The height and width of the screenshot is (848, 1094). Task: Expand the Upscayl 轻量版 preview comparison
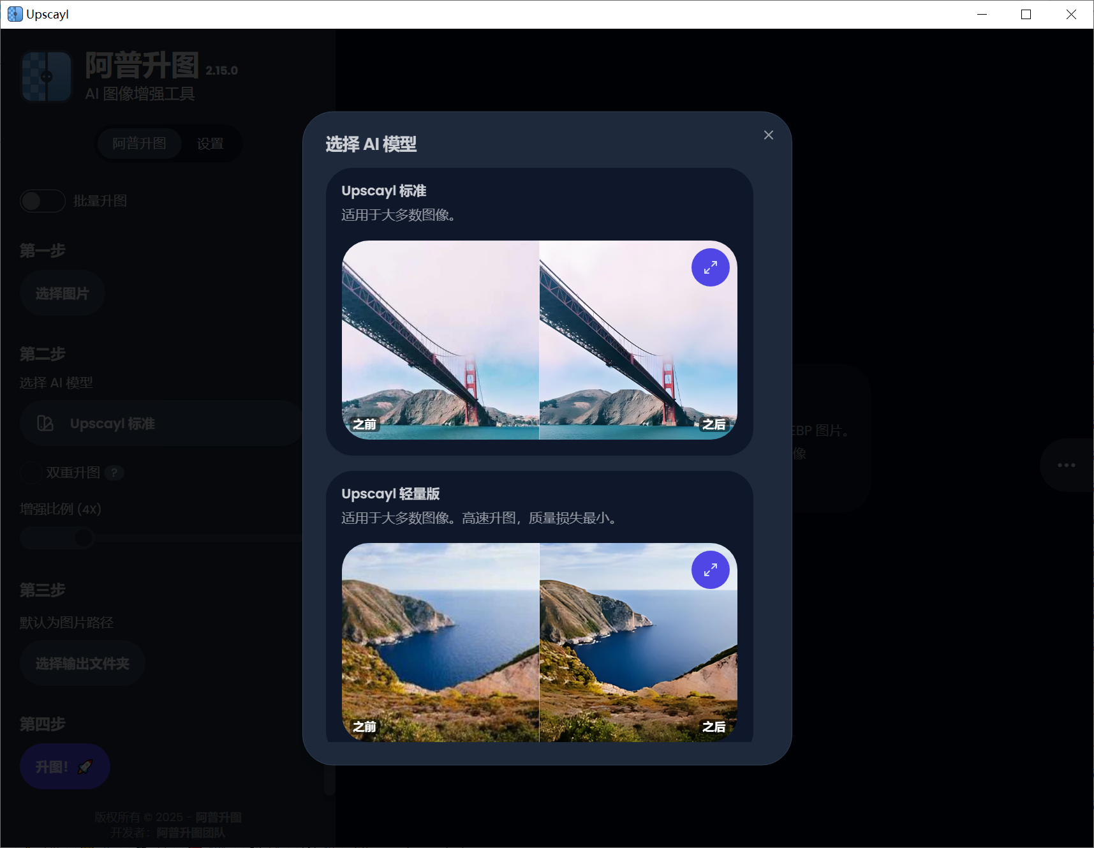pyautogui.click(x=710, y=570)
